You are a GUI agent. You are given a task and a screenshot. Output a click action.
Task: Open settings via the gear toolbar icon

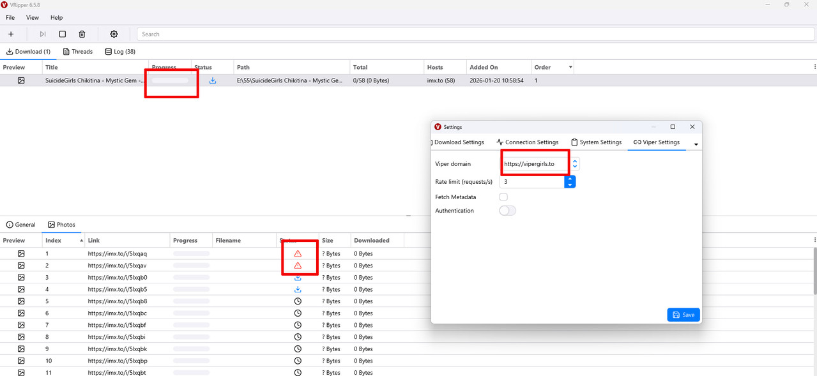[x=114, y=34]
